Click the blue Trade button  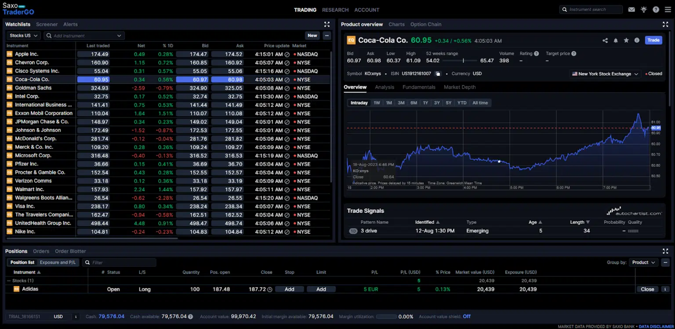653,40
